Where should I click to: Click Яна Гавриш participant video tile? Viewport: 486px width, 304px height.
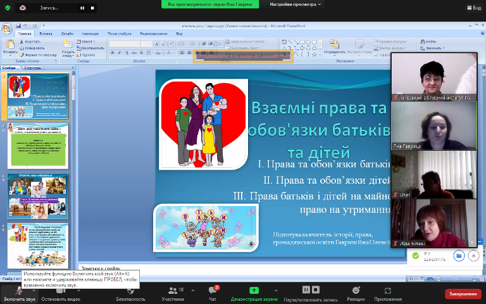[434, 126]
